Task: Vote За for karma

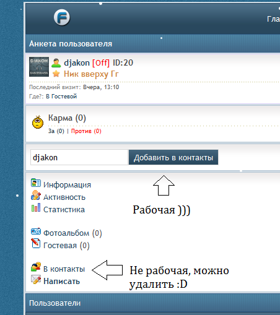Action: coord(56,131)
